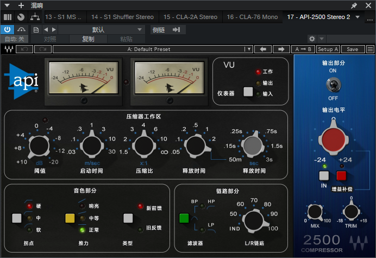The width and height of the screenshot is (376, 258).
Task: Add a new effect with the plus icon
Action: [x=21, y=5]
